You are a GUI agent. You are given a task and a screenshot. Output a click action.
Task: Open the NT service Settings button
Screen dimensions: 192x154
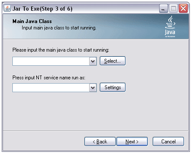coord(113,87)
